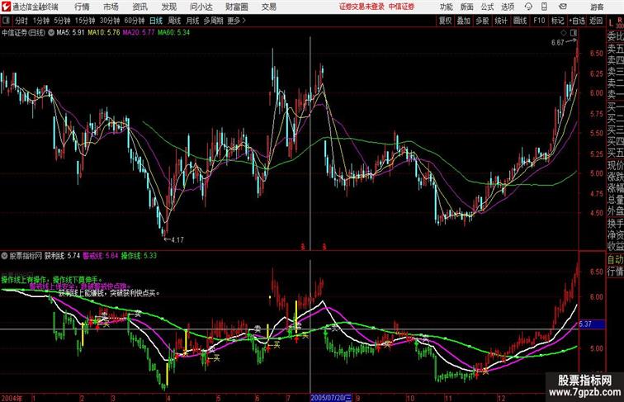
Task: Click the round icon beside 股票指标网 indicator
Action: (x=4, y=256)
